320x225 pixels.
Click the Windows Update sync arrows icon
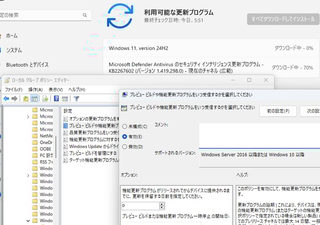pos(120,16)
